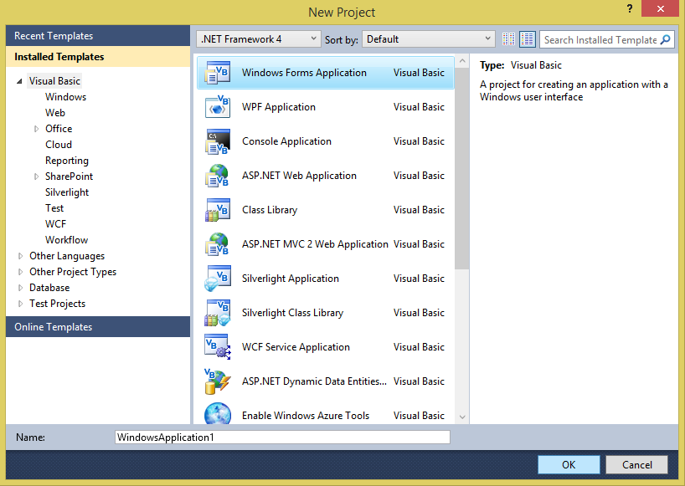Screen dimensions: 685x486
Task: Select the 'Console Application' template name
Action: click(286, 141)
